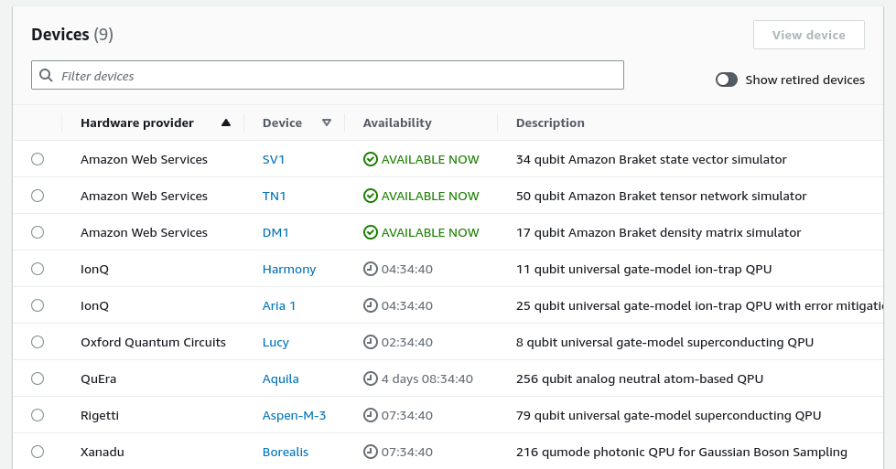Select the SV1 device radio button
Image resolution: width=896 pixels, height=469 pixels.
coord(38,159)
